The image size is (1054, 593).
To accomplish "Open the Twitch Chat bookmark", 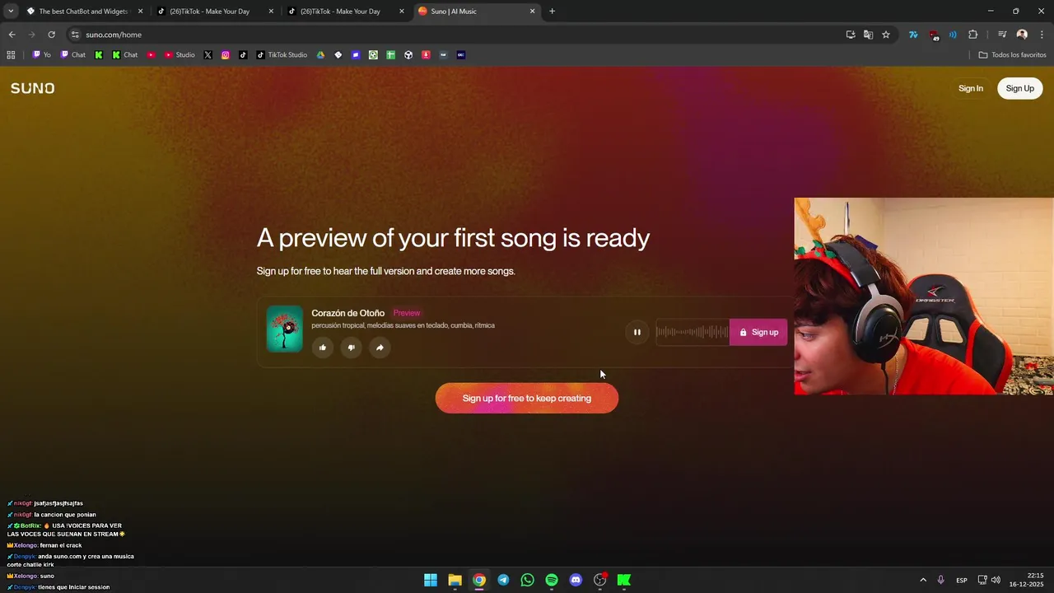I will pyautogui.click(x=72, y=55).
